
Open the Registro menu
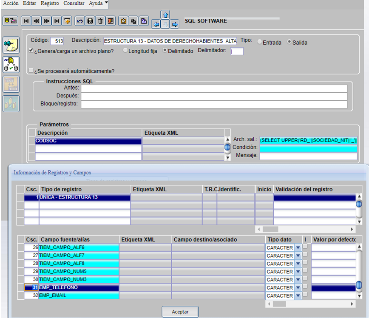[x=50, y=3]
